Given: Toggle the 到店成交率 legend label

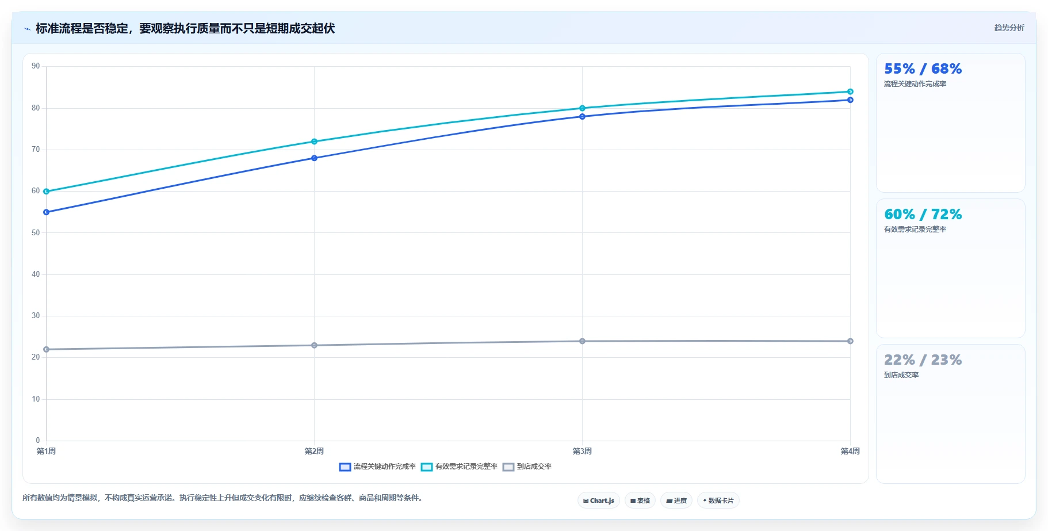Looking at the screenshot, I should pos(534,467).
